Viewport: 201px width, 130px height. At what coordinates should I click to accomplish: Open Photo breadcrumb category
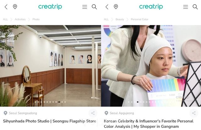[36, 19]
